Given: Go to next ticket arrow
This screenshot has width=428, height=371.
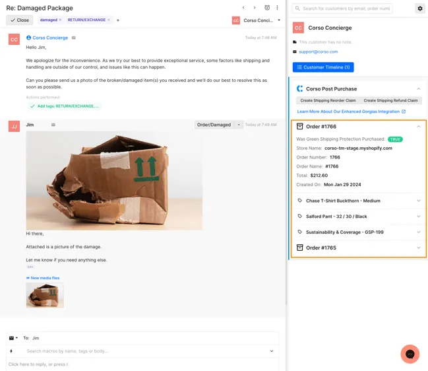Looking at the screenshot, I should pyautogui.click(x=255, y=8).
